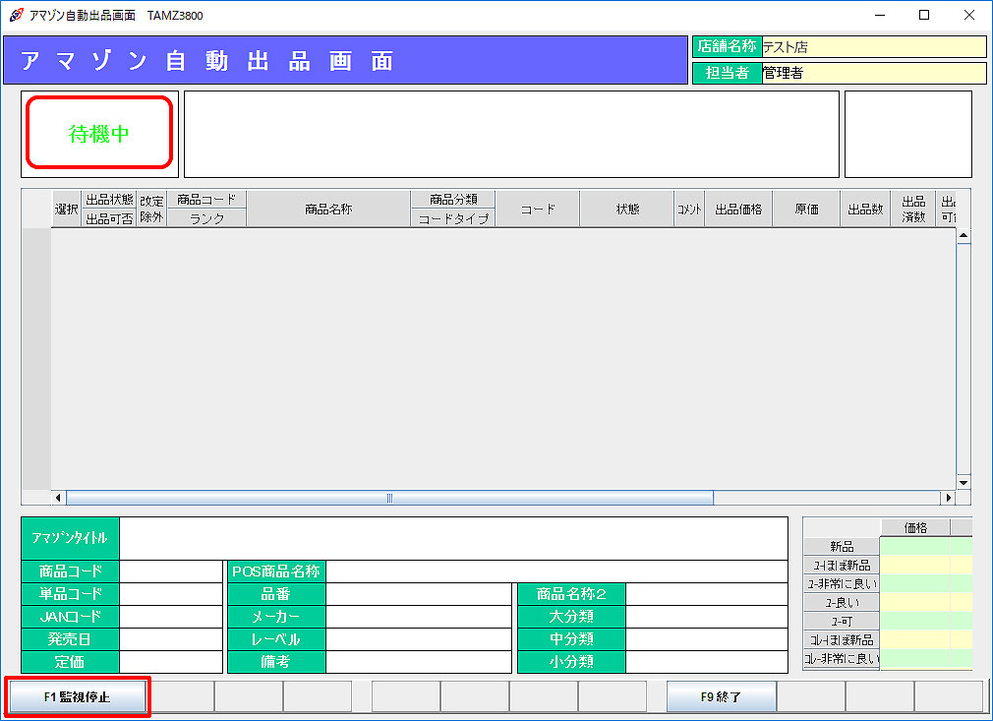This screenshot has height=721, width=993.
Task: Select the メーカー input field
Action: [x=418, y=617]
